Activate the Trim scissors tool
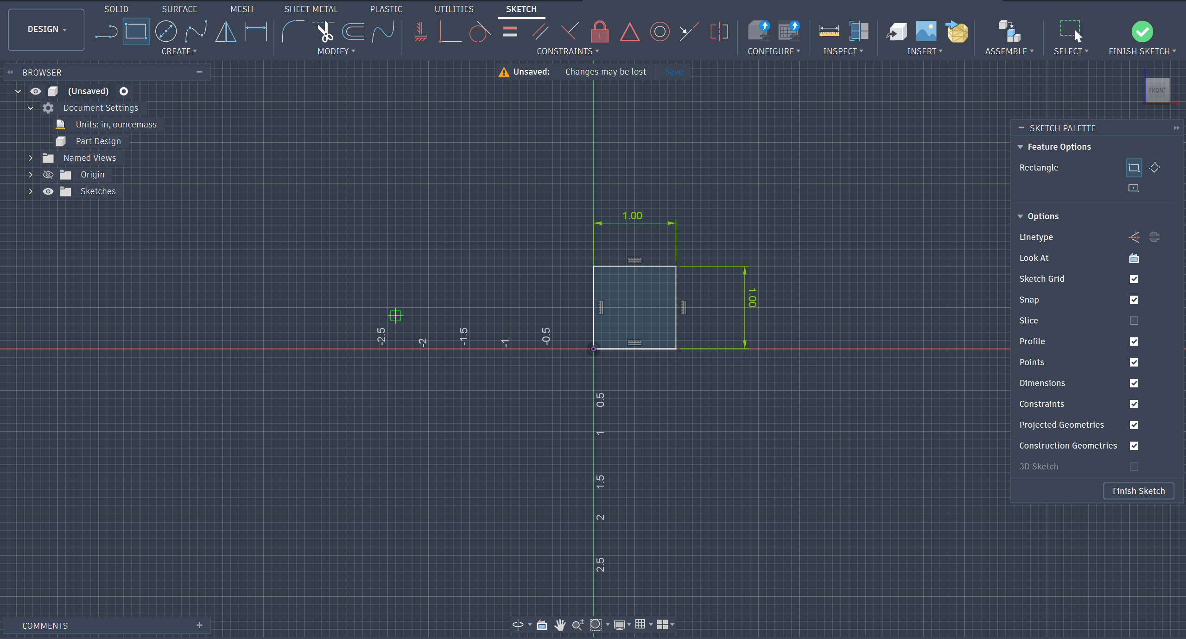 click(x=324, y=32)
